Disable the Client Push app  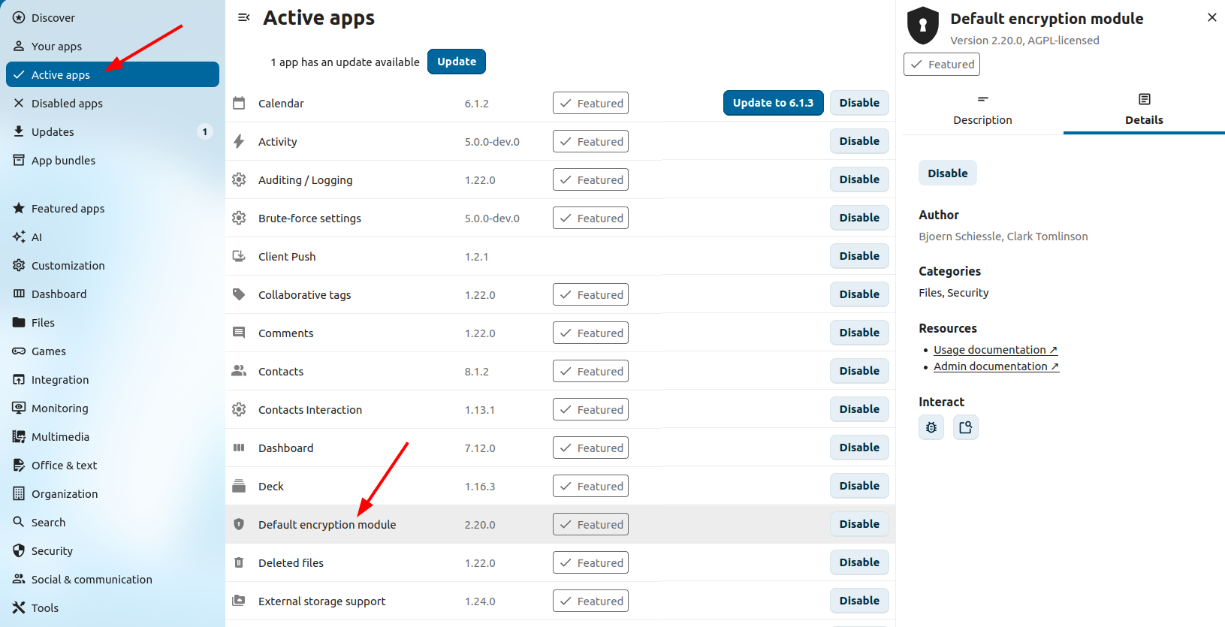(859, 256)
